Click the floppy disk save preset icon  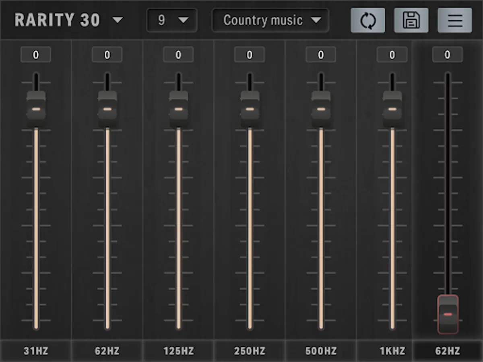click(x=411, y=21)
